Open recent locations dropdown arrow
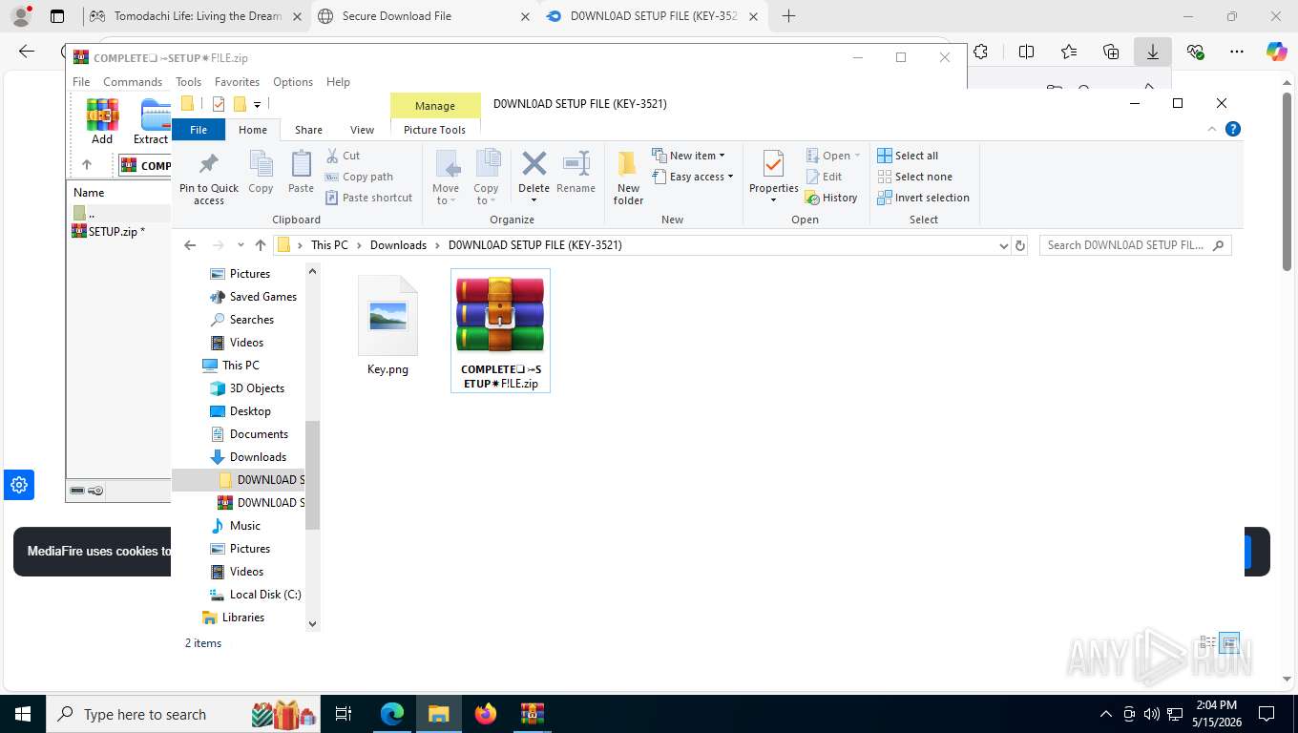 click(240, 245)
